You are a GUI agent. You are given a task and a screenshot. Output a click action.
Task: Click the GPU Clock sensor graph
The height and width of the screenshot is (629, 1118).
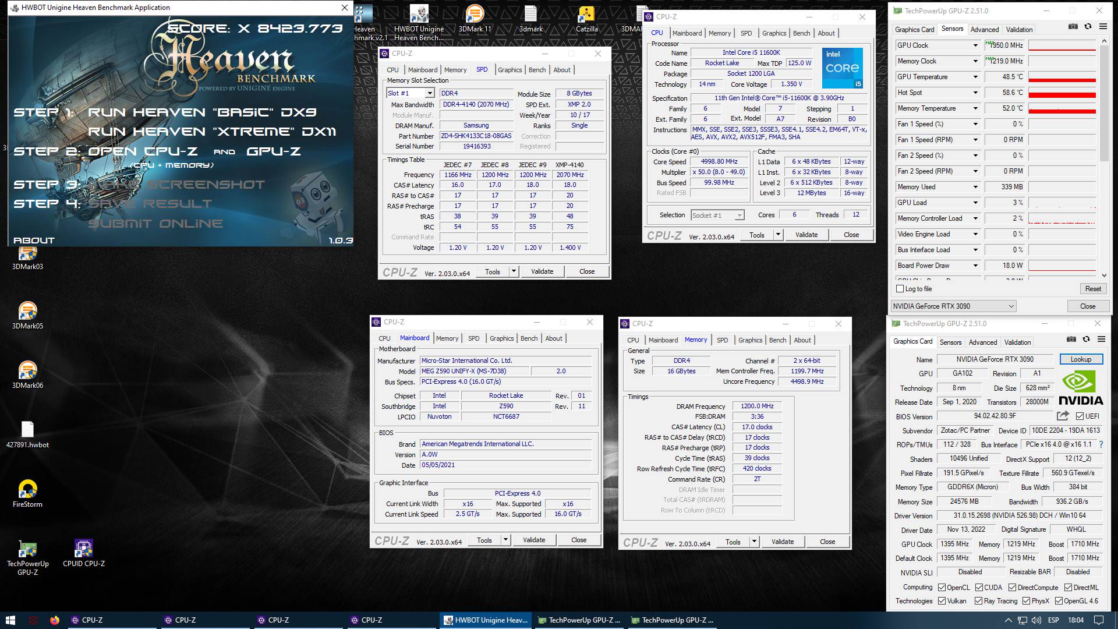point(1062,45)
